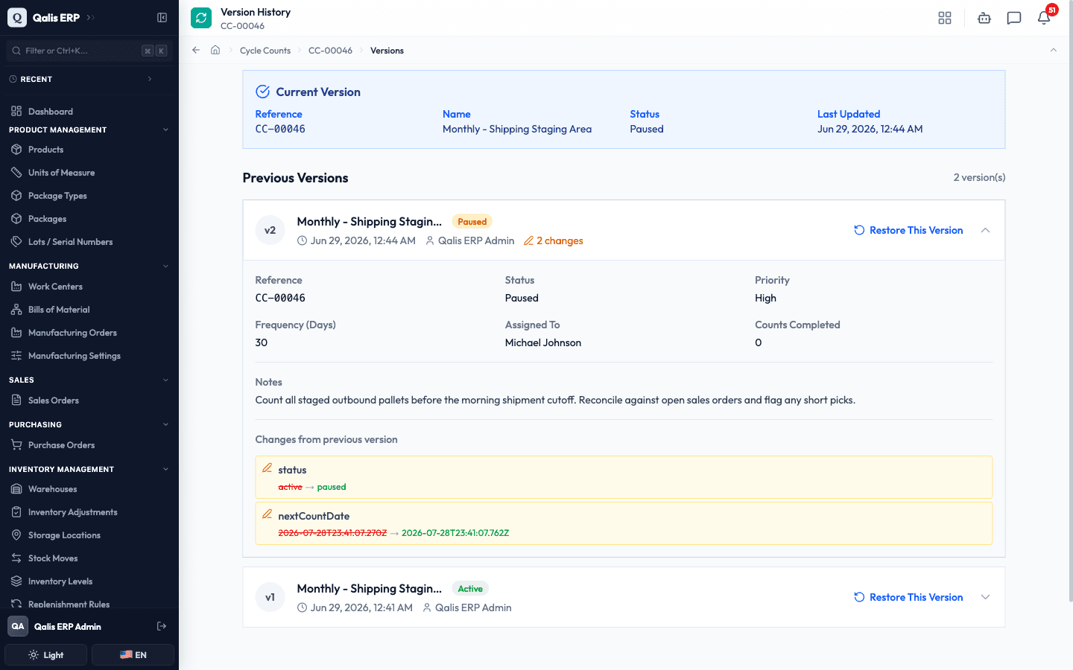1073x670 pixels.
Task: Focus the Filter search field
Action: click(x=89, y=51)
